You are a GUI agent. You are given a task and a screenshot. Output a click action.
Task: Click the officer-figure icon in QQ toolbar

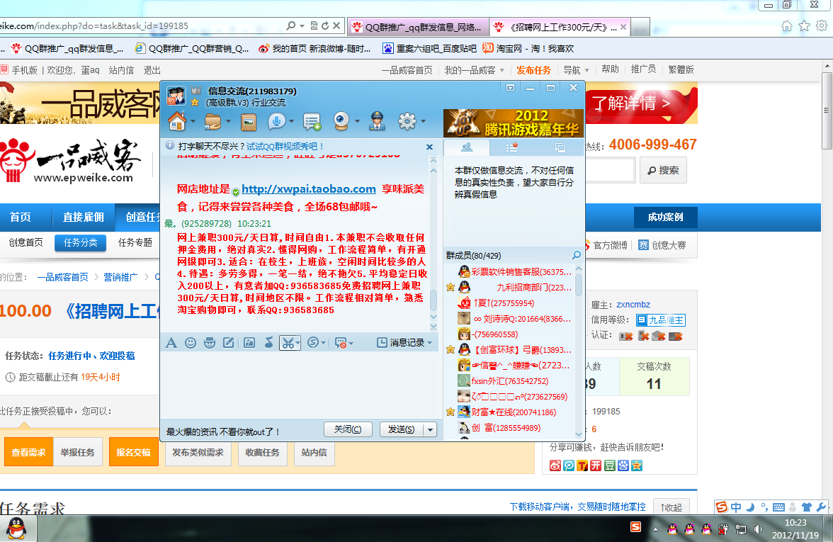pos(377,122)
